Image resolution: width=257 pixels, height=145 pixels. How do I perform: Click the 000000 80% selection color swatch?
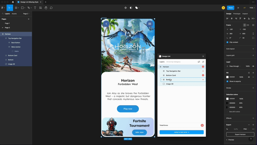click(x=227, y=107)
